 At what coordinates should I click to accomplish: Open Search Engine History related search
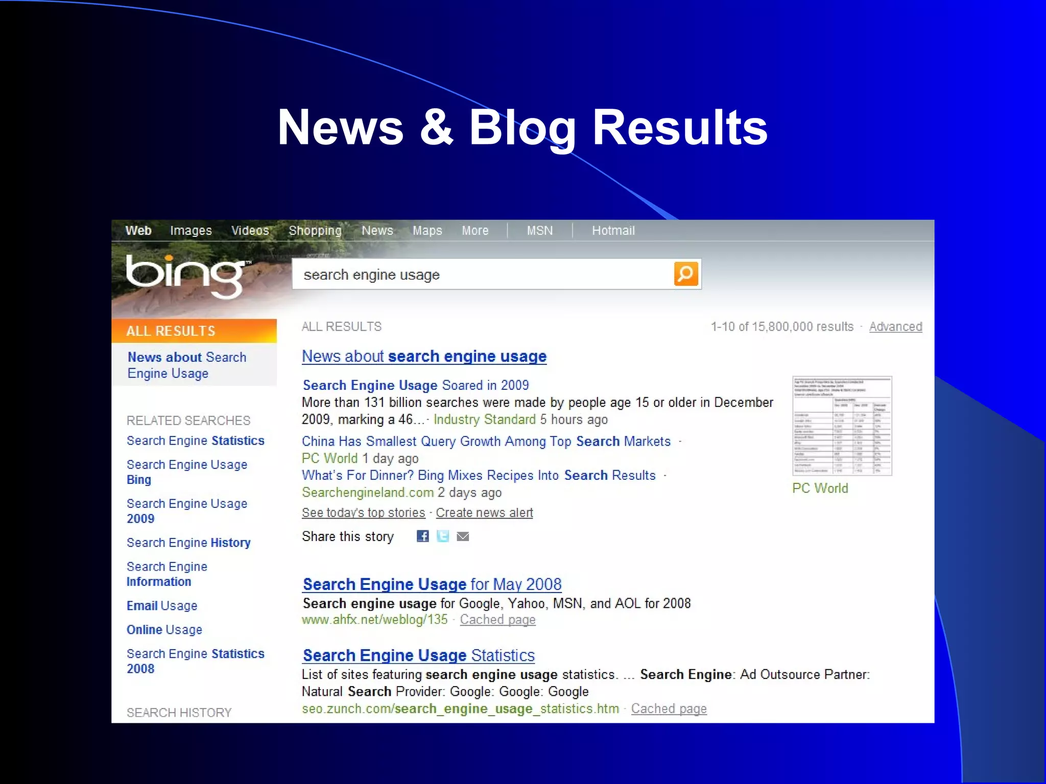tap(188, 543)
